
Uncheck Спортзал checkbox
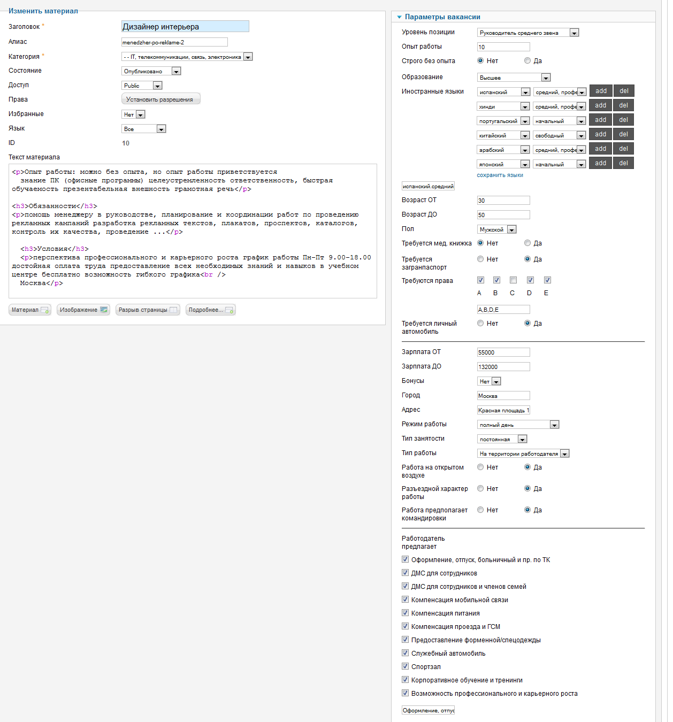405,666
